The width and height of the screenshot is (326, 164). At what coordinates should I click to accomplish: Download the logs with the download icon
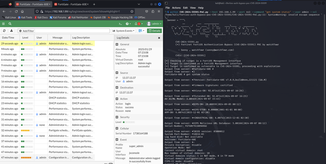12,31
